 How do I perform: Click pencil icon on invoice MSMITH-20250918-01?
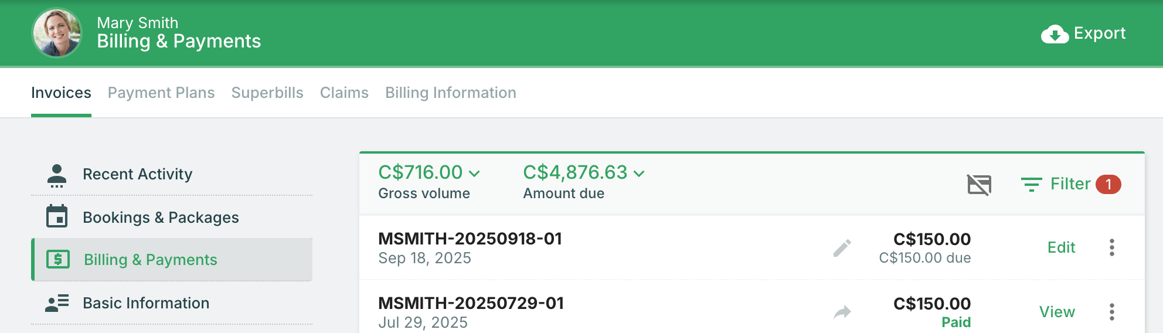pos(842,248)
